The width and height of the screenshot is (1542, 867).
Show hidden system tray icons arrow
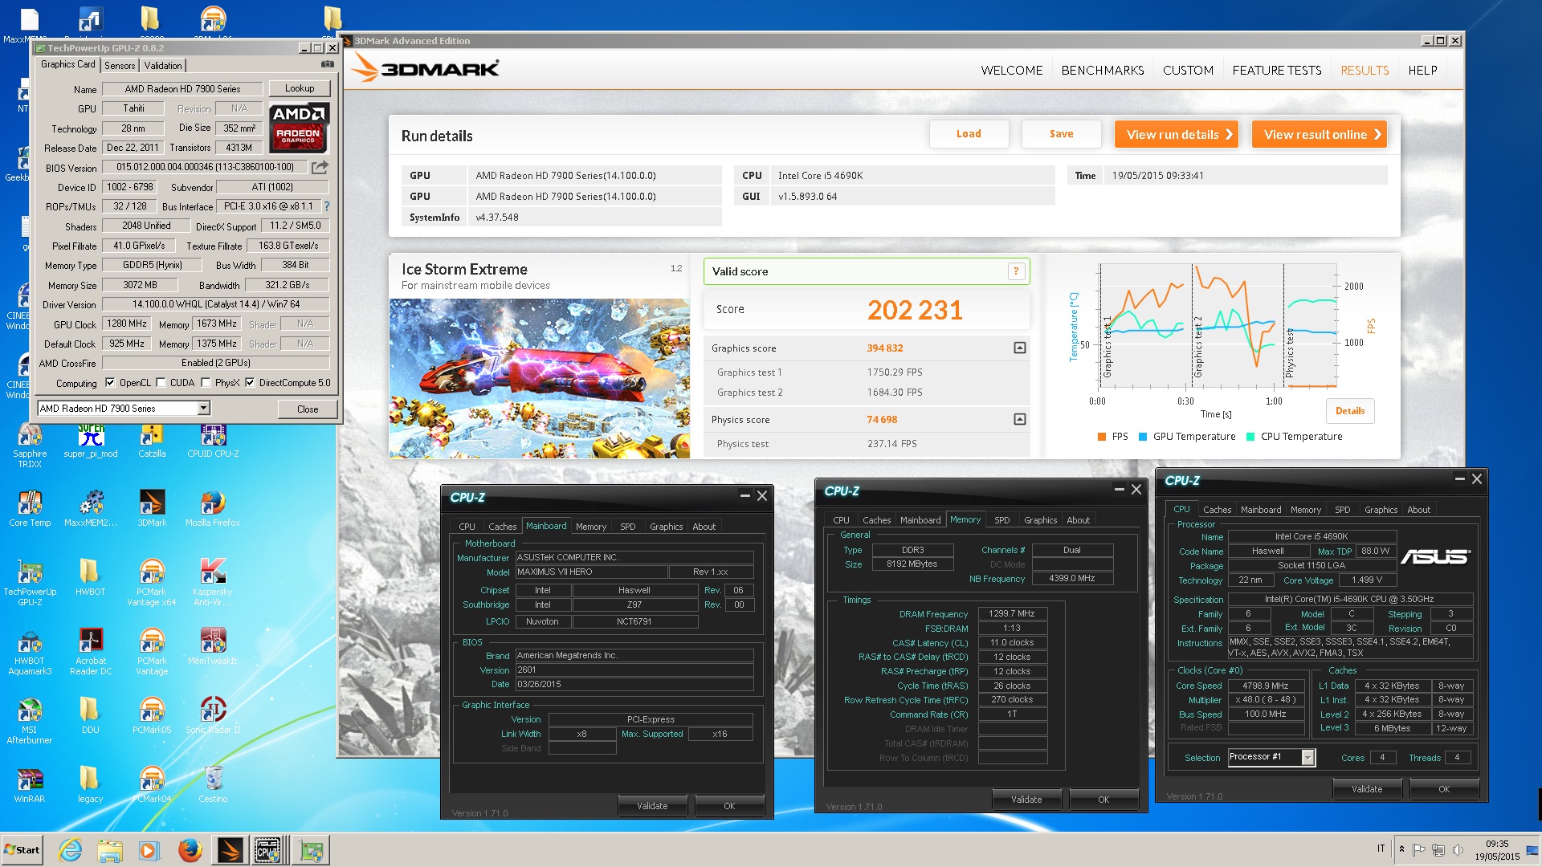(1401, 849)
